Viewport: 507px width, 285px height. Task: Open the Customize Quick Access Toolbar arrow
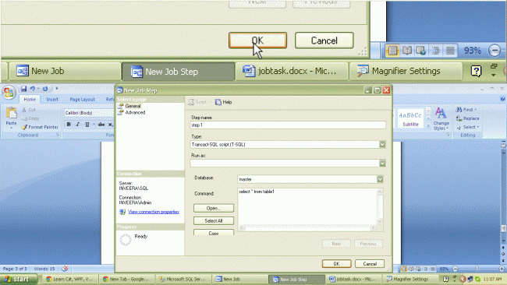(x=57, y=89)
